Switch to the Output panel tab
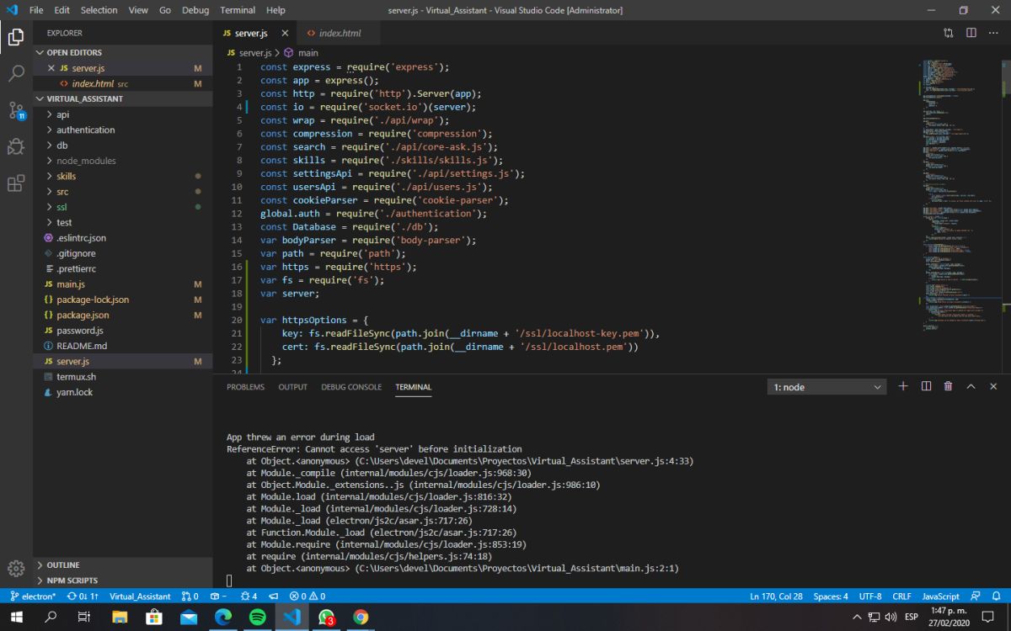Image resolution: width=1011 pixels, height=631 pixels. pos(293,387)
